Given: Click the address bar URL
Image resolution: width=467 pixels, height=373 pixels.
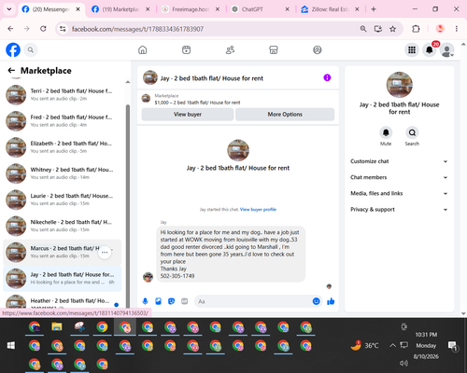Looking at the screenshot, I should 137,29.
